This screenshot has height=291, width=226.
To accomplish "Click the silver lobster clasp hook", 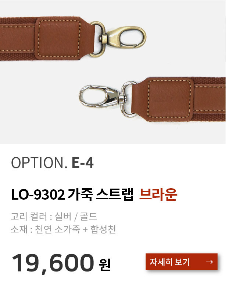I will [103, 97].
